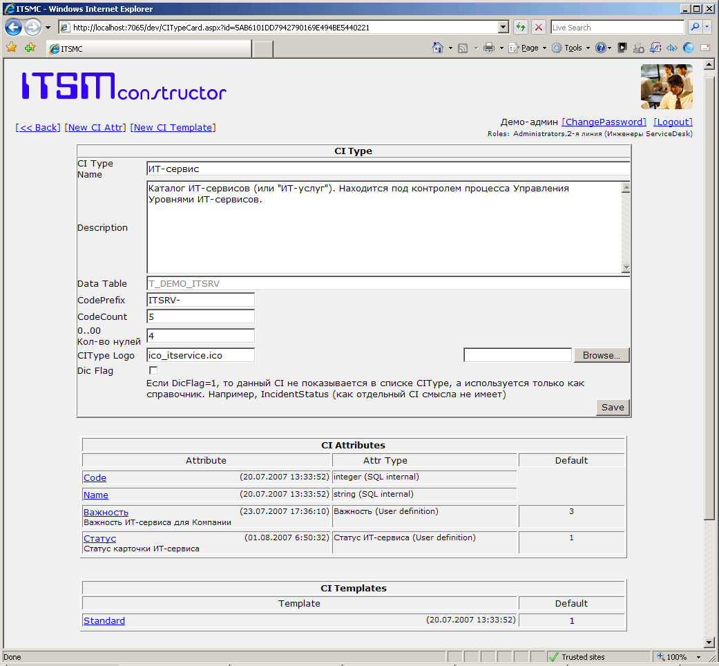
Task: Stop loading with the red X icon
Action: (x=539, y=28)
